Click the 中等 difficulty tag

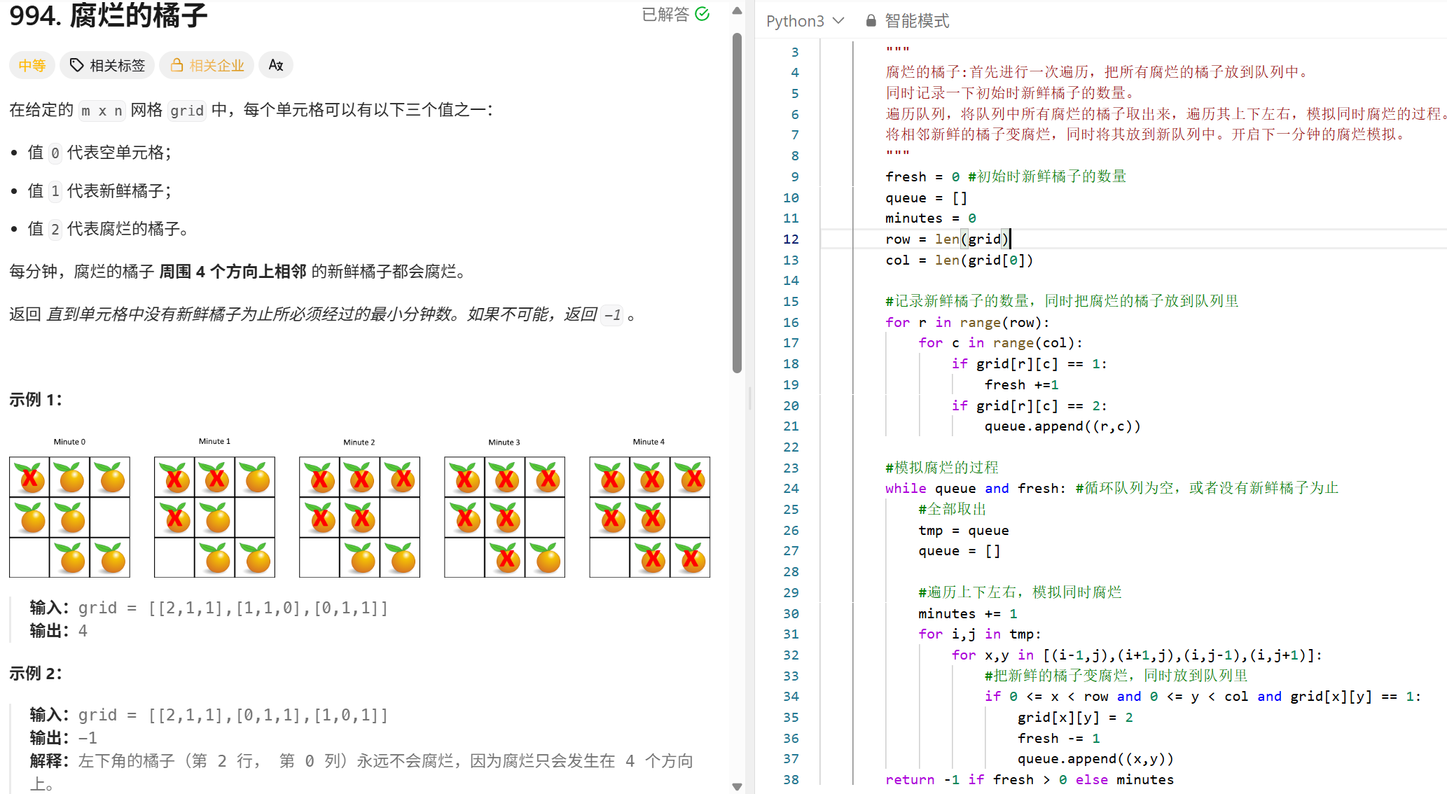click(32, 65)
